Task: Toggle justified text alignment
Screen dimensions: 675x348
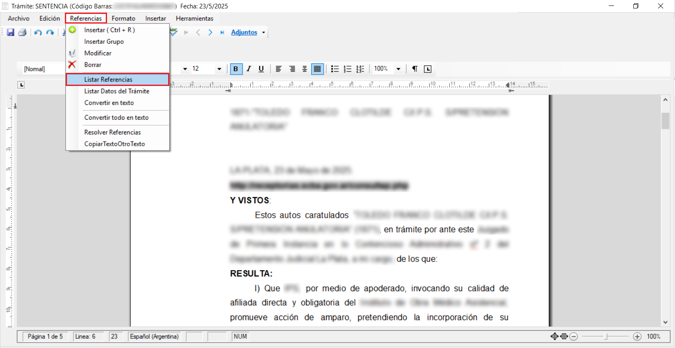Action: tap(317, 69)
